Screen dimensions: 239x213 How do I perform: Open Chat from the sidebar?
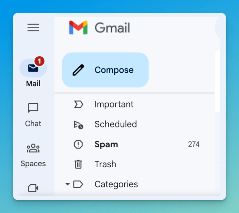point(33,115)
